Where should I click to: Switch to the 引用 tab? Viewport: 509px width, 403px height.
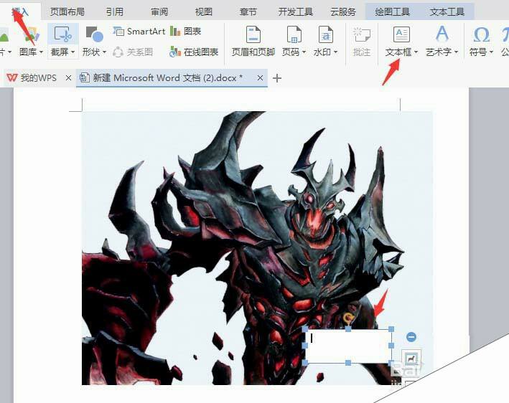click(115, 12)
